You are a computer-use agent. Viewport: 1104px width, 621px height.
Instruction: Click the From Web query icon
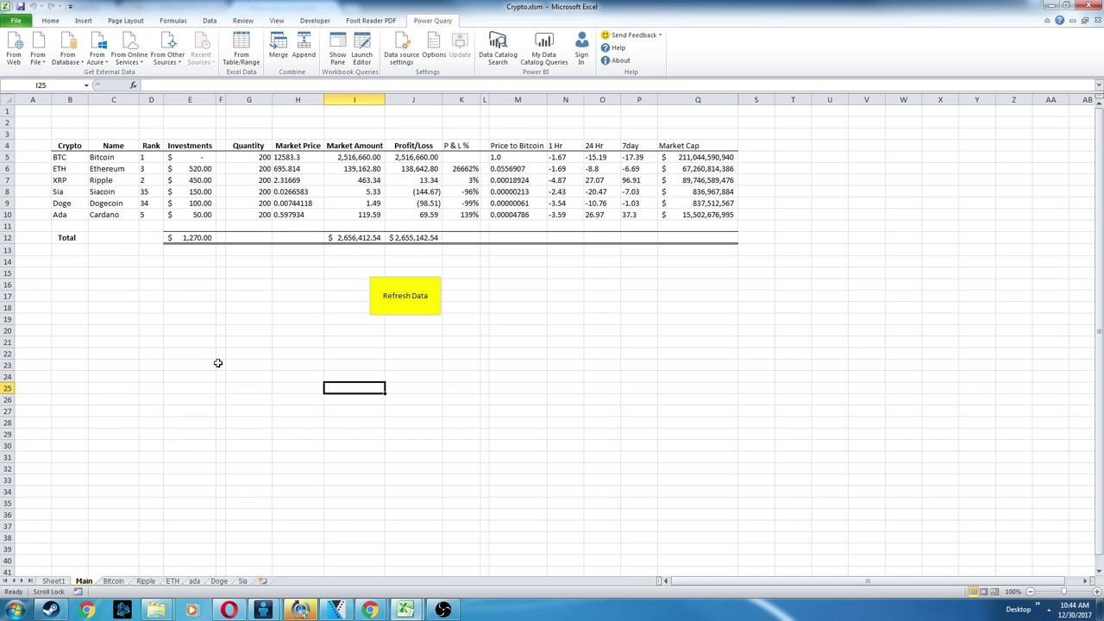point(14,48)
